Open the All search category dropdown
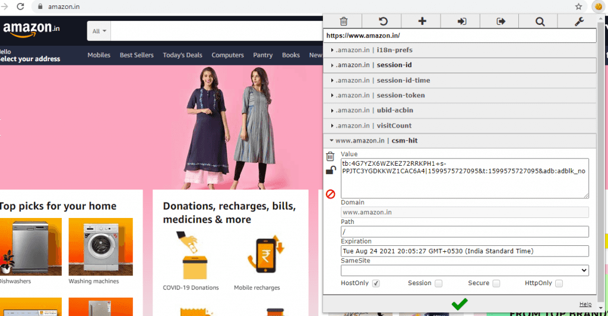 pos(99,31)
